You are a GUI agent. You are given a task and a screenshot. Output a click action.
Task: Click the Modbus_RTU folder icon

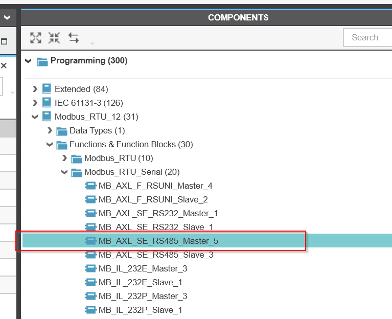pyautogui.click(x=77, y=158)
